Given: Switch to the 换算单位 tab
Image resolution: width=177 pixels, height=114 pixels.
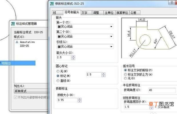Looking at the screenshot, I should click(122, 13).
